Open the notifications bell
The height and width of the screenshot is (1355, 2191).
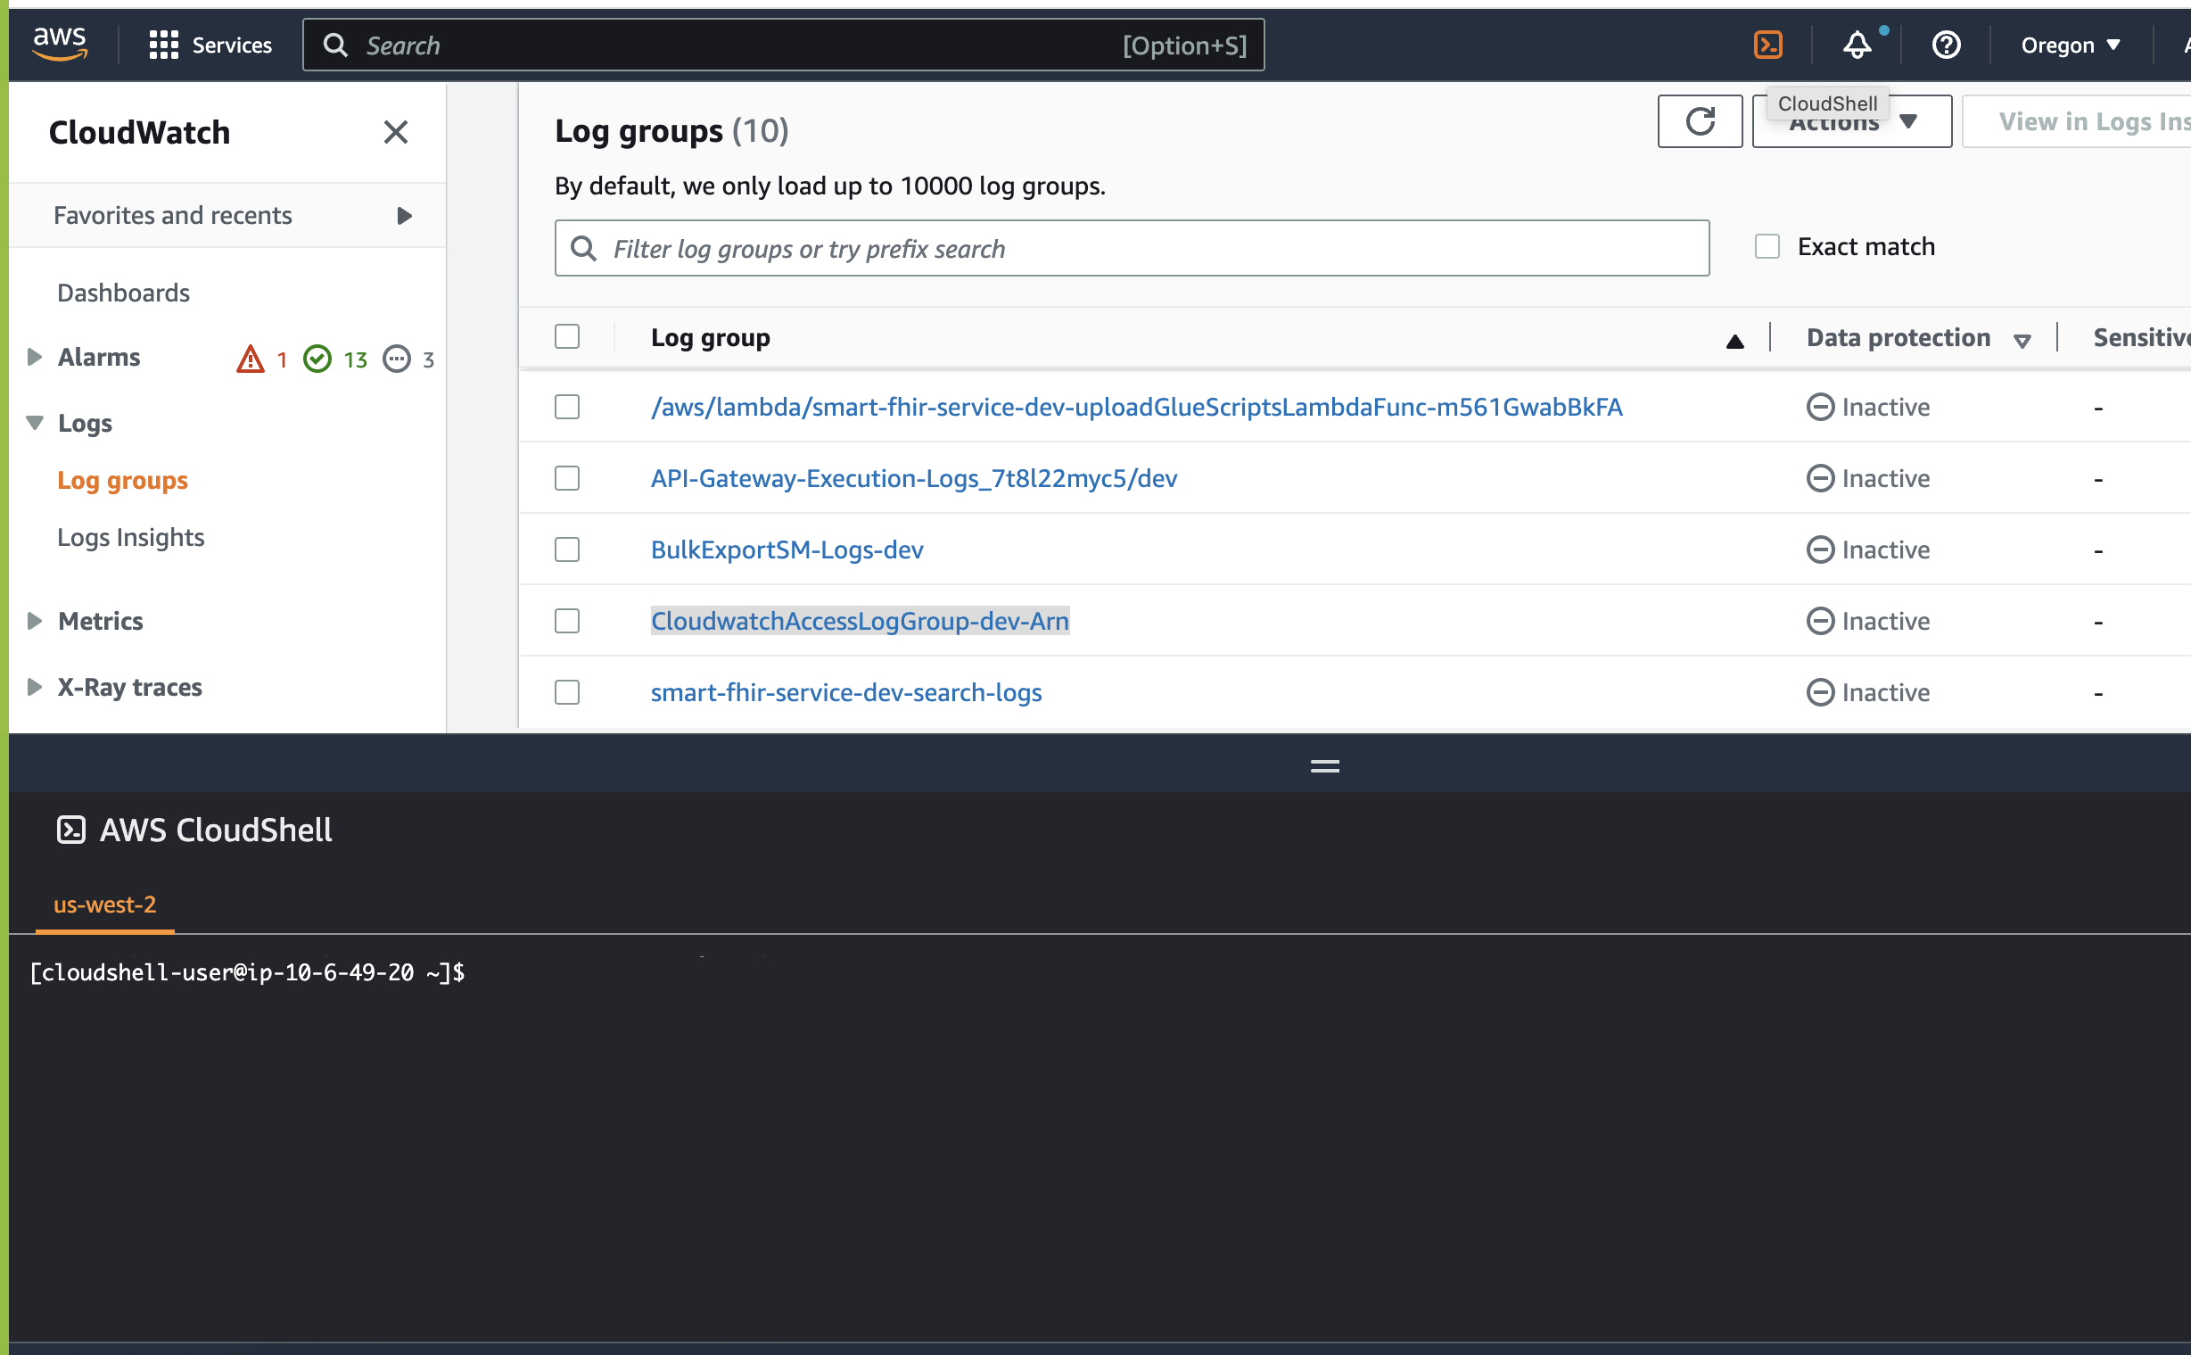coord(1857,45)
